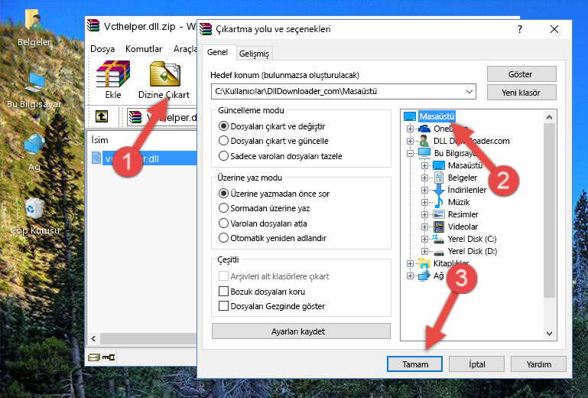Choose Sadece varolan dosyaları tazele option

(280, 156)
